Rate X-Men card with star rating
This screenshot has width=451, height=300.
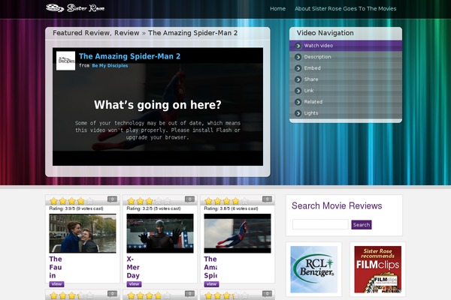click(x=149, y=201)
